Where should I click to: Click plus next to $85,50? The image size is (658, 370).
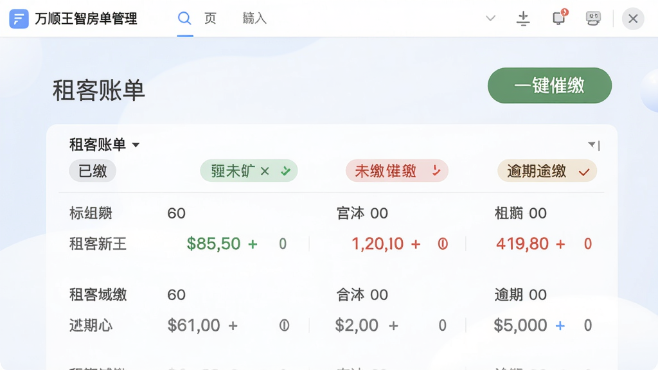[x=253, y=243]
